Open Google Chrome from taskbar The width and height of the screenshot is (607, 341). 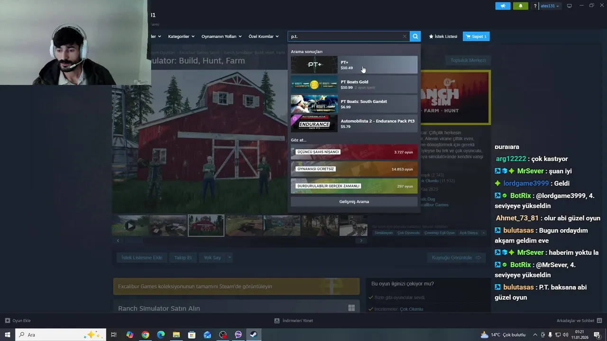pos(145,335)
